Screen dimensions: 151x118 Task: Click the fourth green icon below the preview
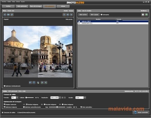click(x=42, y=83)
